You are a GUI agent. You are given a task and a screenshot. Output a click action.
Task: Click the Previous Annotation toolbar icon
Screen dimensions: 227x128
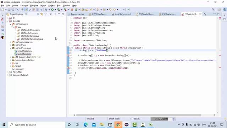pyautogui.click(x=104, y=10)
